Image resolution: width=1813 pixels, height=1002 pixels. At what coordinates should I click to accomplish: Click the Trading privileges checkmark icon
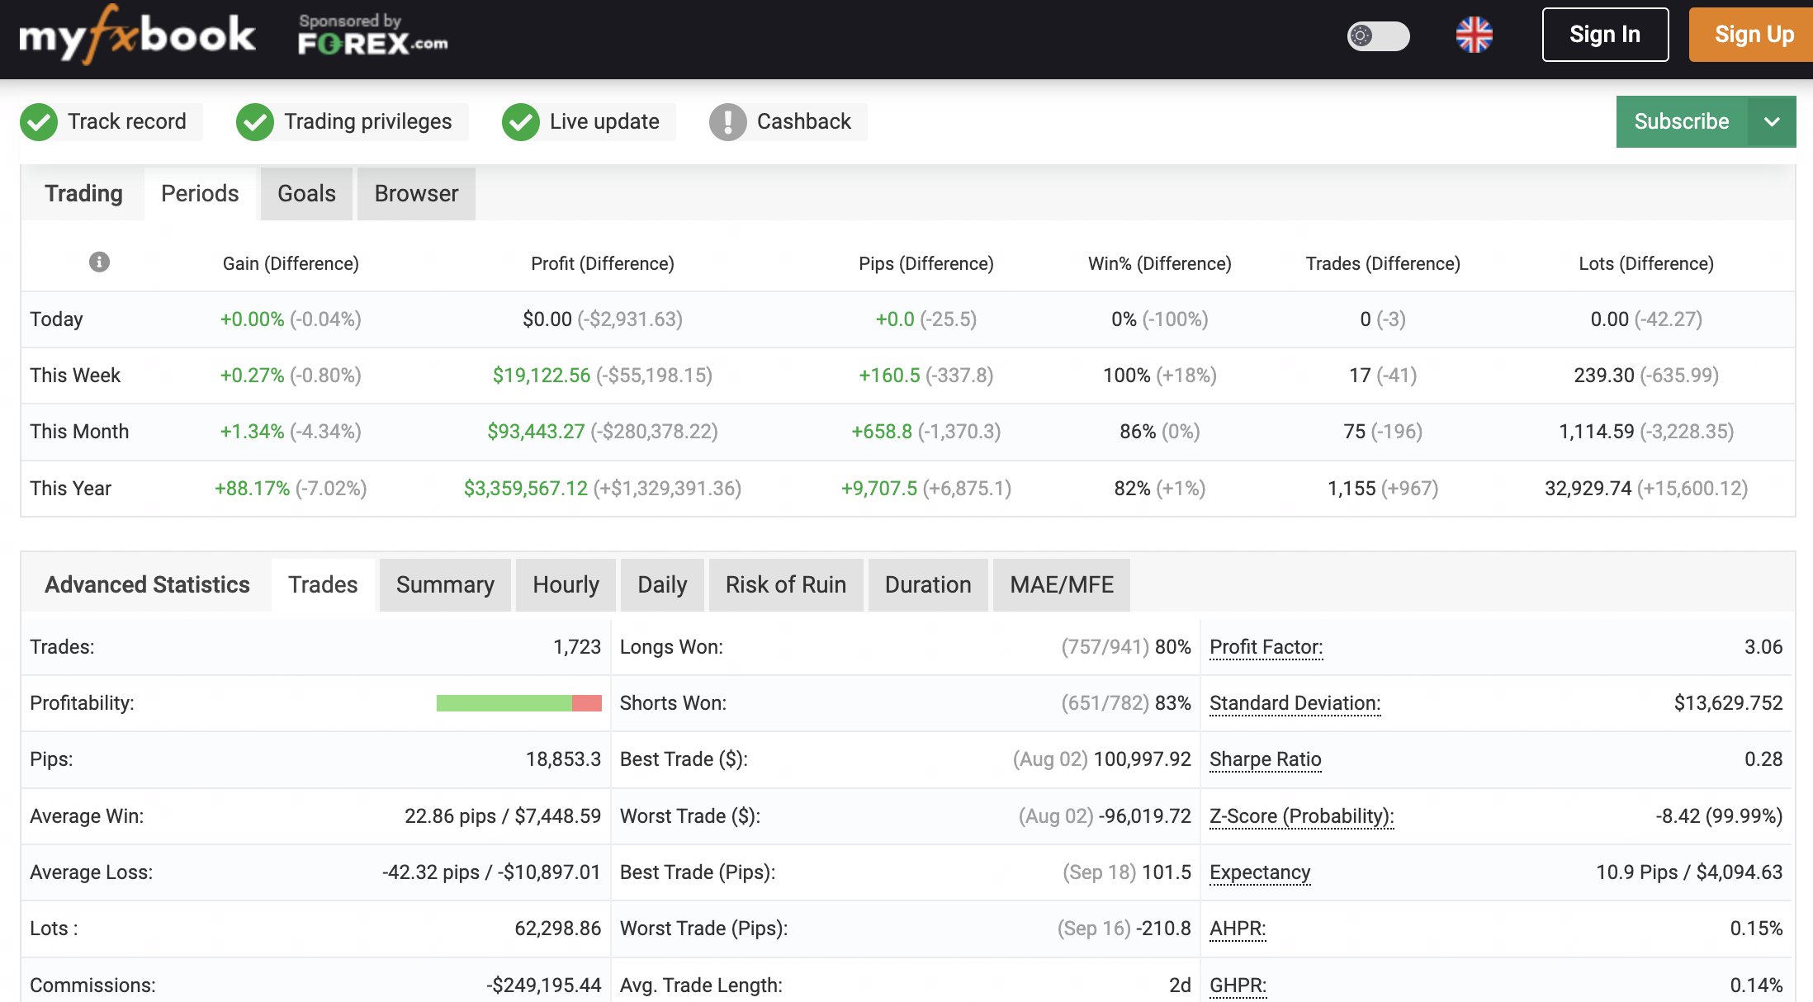[255, 122]
